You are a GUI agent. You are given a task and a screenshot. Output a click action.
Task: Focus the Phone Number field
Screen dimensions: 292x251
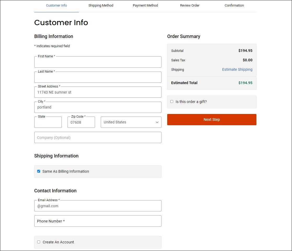[x=98, y=221]
